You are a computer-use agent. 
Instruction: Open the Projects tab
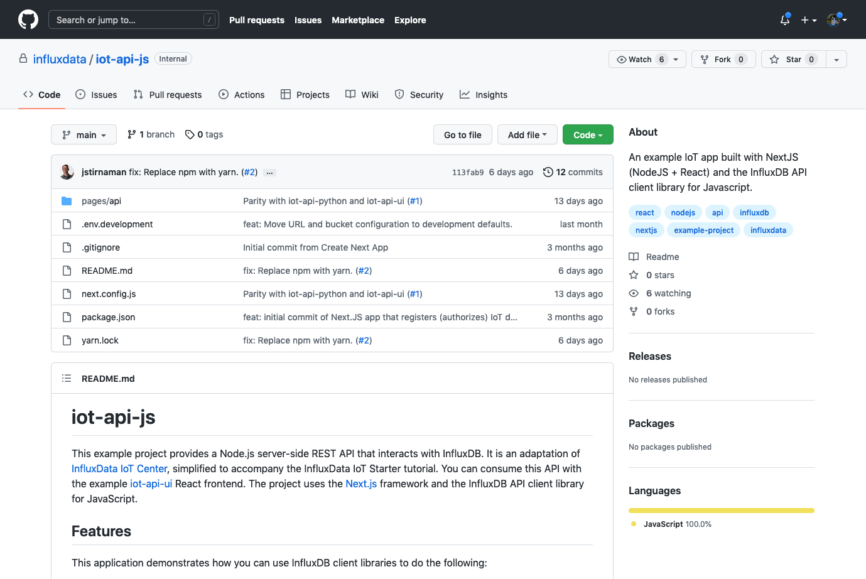(x=305, y=95)
